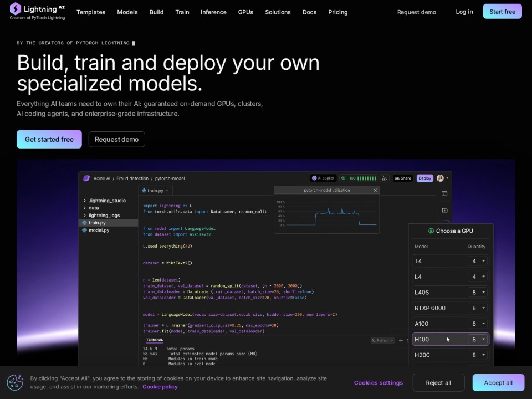Screen dimensions: 532x399
Task: Select train.py in the file tree
Action: coord(109,223)
